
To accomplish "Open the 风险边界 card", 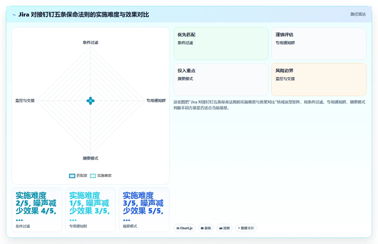I will click(x=319, y=80).
